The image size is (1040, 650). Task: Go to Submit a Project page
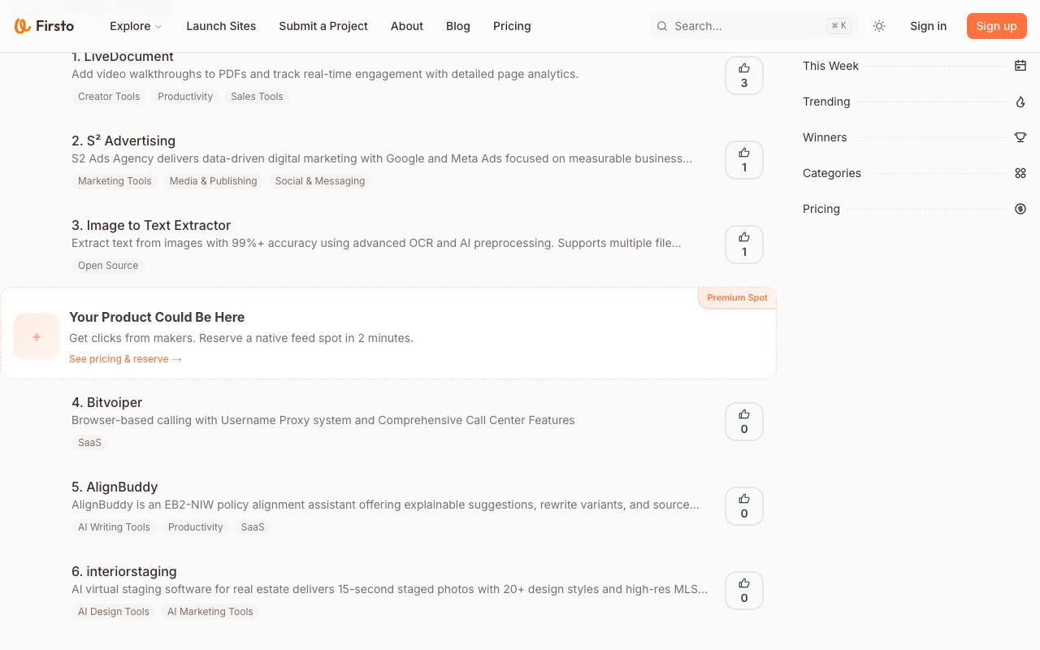tap(323, 26)
